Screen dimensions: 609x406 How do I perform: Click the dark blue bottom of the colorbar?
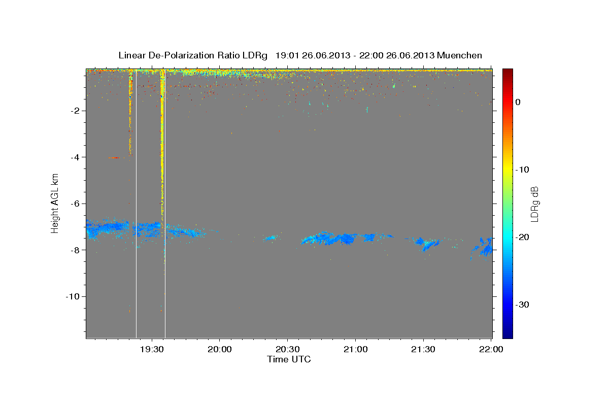(x=507, y=334)
